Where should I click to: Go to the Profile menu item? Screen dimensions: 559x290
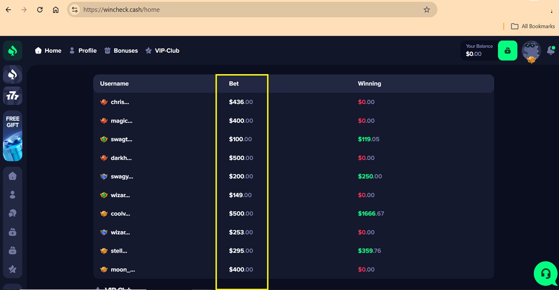[83, 50]
